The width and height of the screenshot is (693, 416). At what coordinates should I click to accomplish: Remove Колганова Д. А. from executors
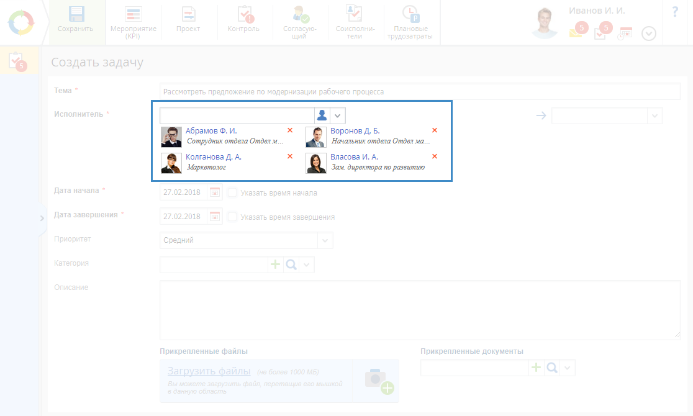pyautogui.click(x=290, y=156)
